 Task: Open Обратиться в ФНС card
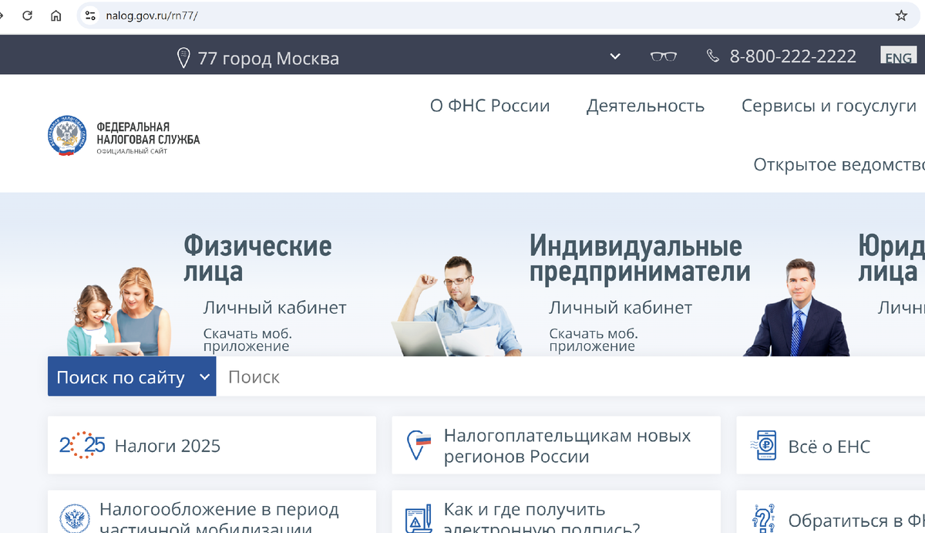(x=830, y=511)
